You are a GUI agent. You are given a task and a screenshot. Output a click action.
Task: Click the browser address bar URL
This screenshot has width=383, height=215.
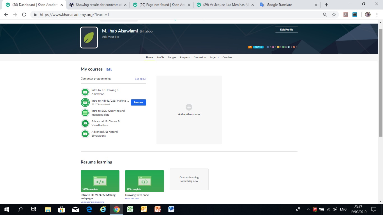coord(75,15)
